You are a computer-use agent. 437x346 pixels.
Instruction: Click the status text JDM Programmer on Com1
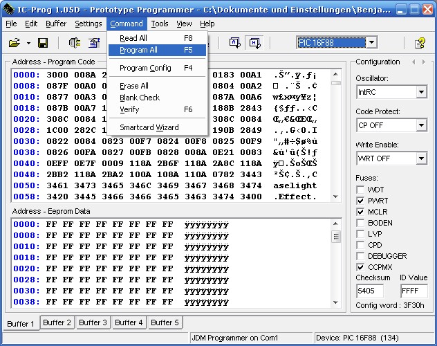pyautogui.click(x=235, y=338)
